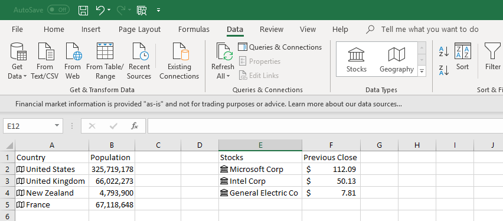Open the Help tab
The height and width of the screenshot is (221, 503).
(x=340, y=29)
